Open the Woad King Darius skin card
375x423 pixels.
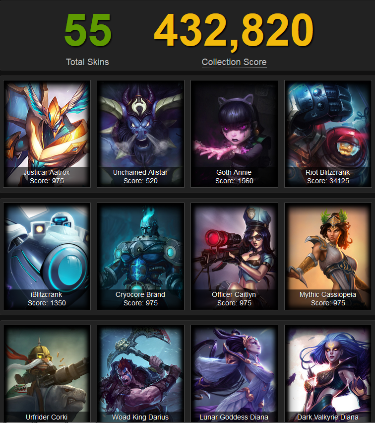pyautogui.click(x=140, y=374)
